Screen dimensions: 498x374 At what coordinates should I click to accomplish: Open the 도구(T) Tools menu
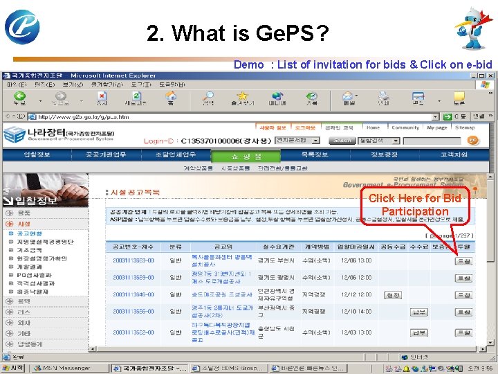141,84
